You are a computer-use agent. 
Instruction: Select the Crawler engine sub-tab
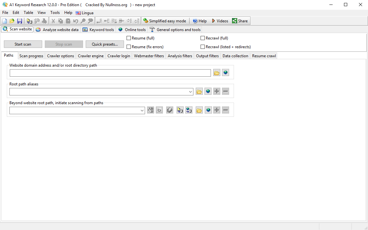[x=91, y=56]
